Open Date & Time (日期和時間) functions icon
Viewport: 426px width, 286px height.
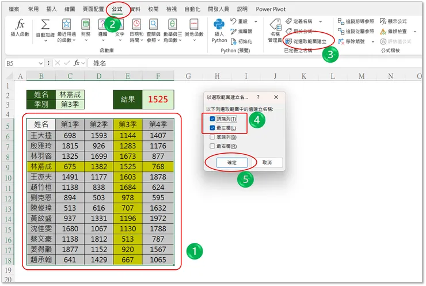(136, 24)
